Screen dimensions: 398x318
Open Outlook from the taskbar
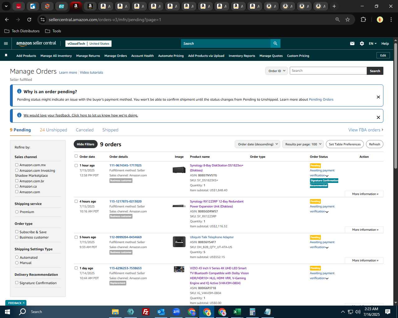pos(161,312)
